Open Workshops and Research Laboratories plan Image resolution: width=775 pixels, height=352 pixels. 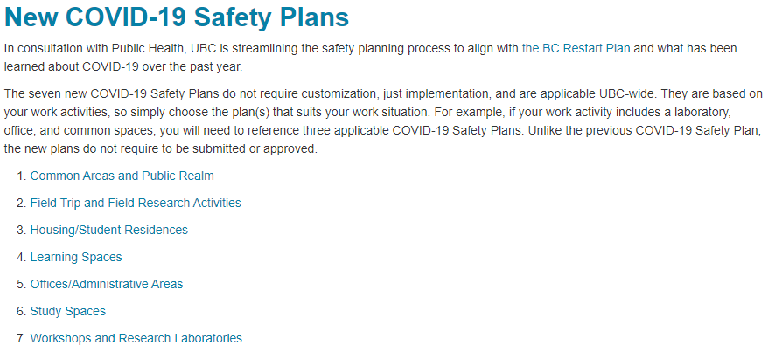[136, 339]
